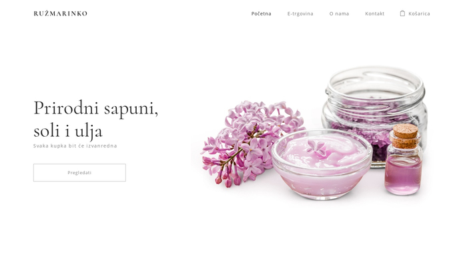Open the shopping bag cart icon
467x267 pixels.
tap(402, 13)
